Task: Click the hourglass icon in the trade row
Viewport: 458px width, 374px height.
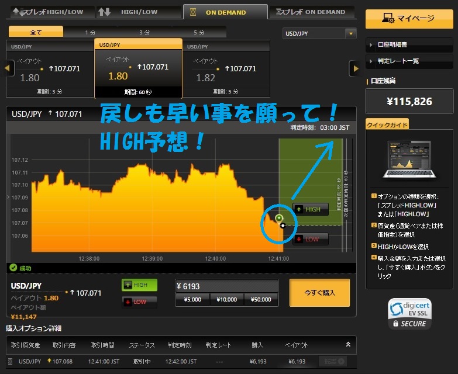Action: click(x=10, y=361)
